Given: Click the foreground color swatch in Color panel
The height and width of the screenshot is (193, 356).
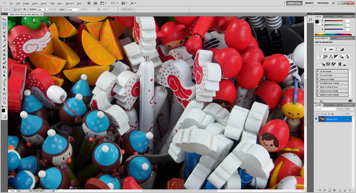Looking at the screenshot, I should 317,21.
